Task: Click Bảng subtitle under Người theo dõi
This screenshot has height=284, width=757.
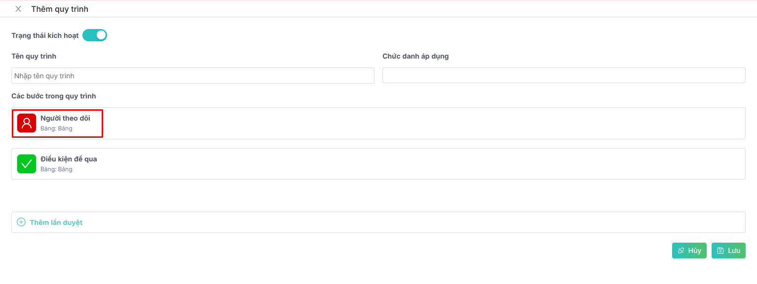Action: 56,129
